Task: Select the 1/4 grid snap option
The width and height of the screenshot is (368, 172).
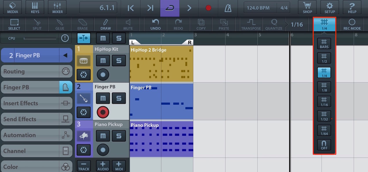Action: click(x=324, y=73)
